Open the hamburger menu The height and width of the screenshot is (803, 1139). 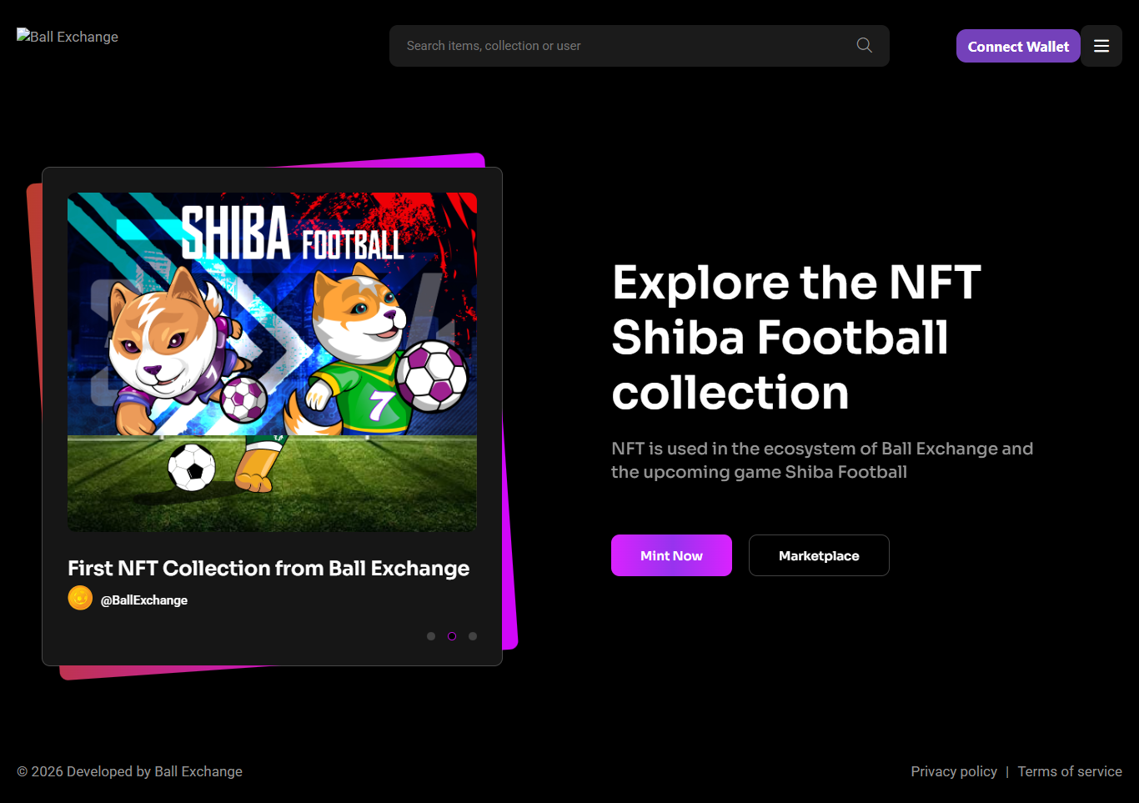(1101, 47)
